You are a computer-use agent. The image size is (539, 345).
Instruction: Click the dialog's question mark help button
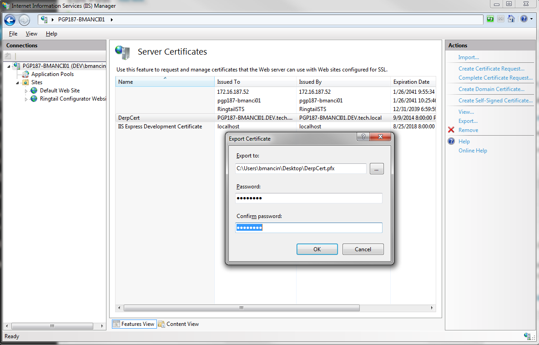coord(363,137)
